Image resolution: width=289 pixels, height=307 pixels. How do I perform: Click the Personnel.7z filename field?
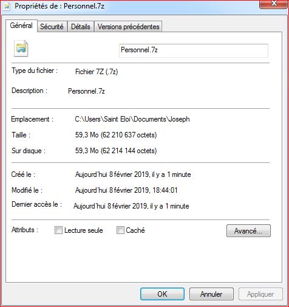(x=194, y=50)
